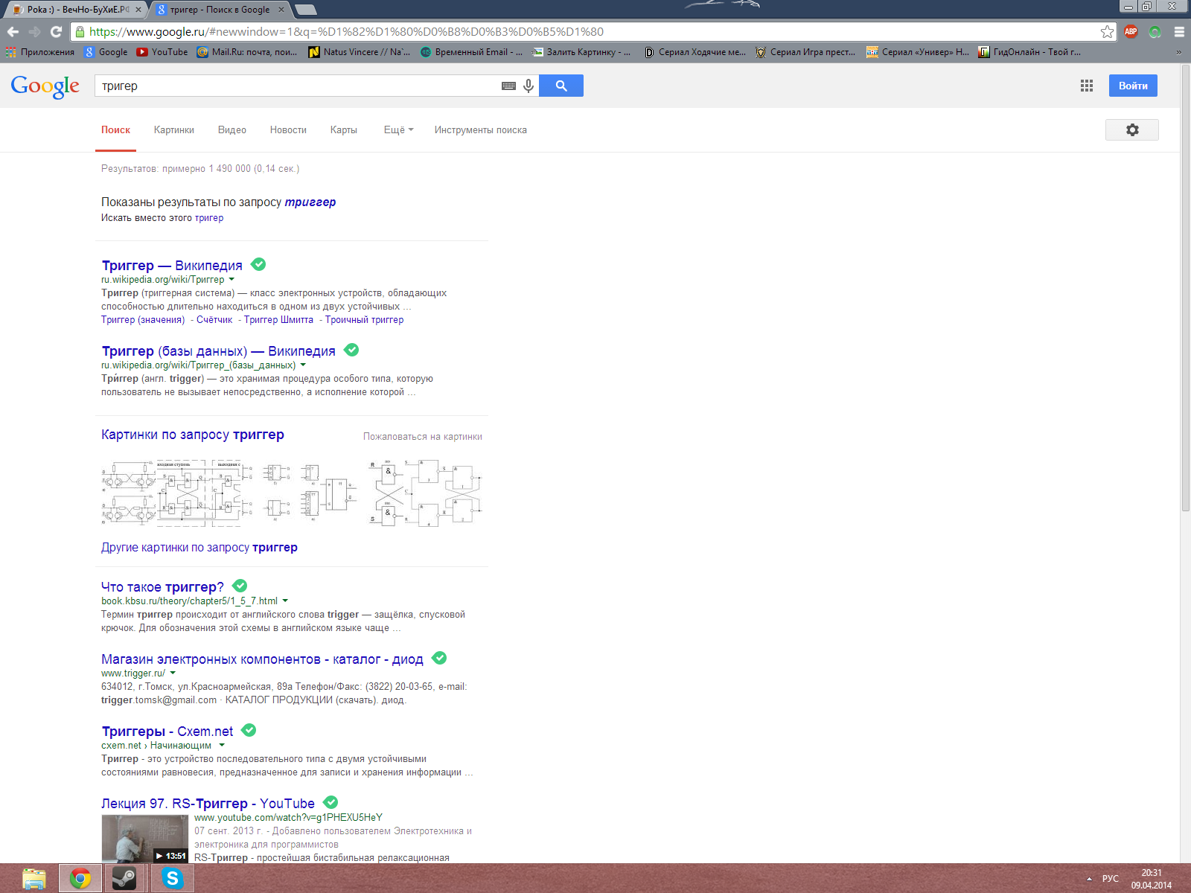
Task: Switch to the Карты tab
Action: [344, 130]
